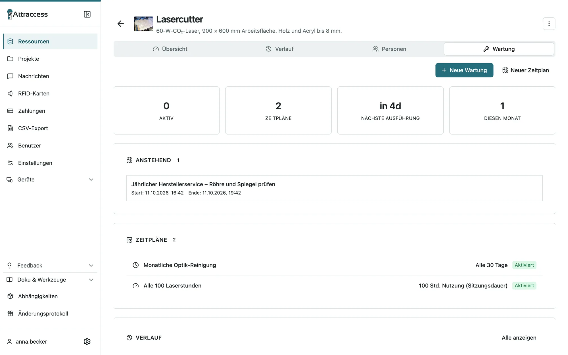Click the gauge icon beside Alle 100 Laserstunden

pos(136,286)
